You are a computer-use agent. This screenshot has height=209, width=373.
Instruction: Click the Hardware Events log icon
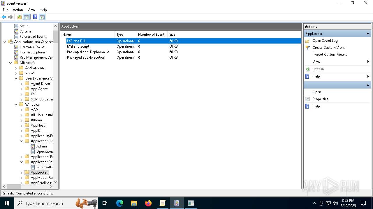16,47
